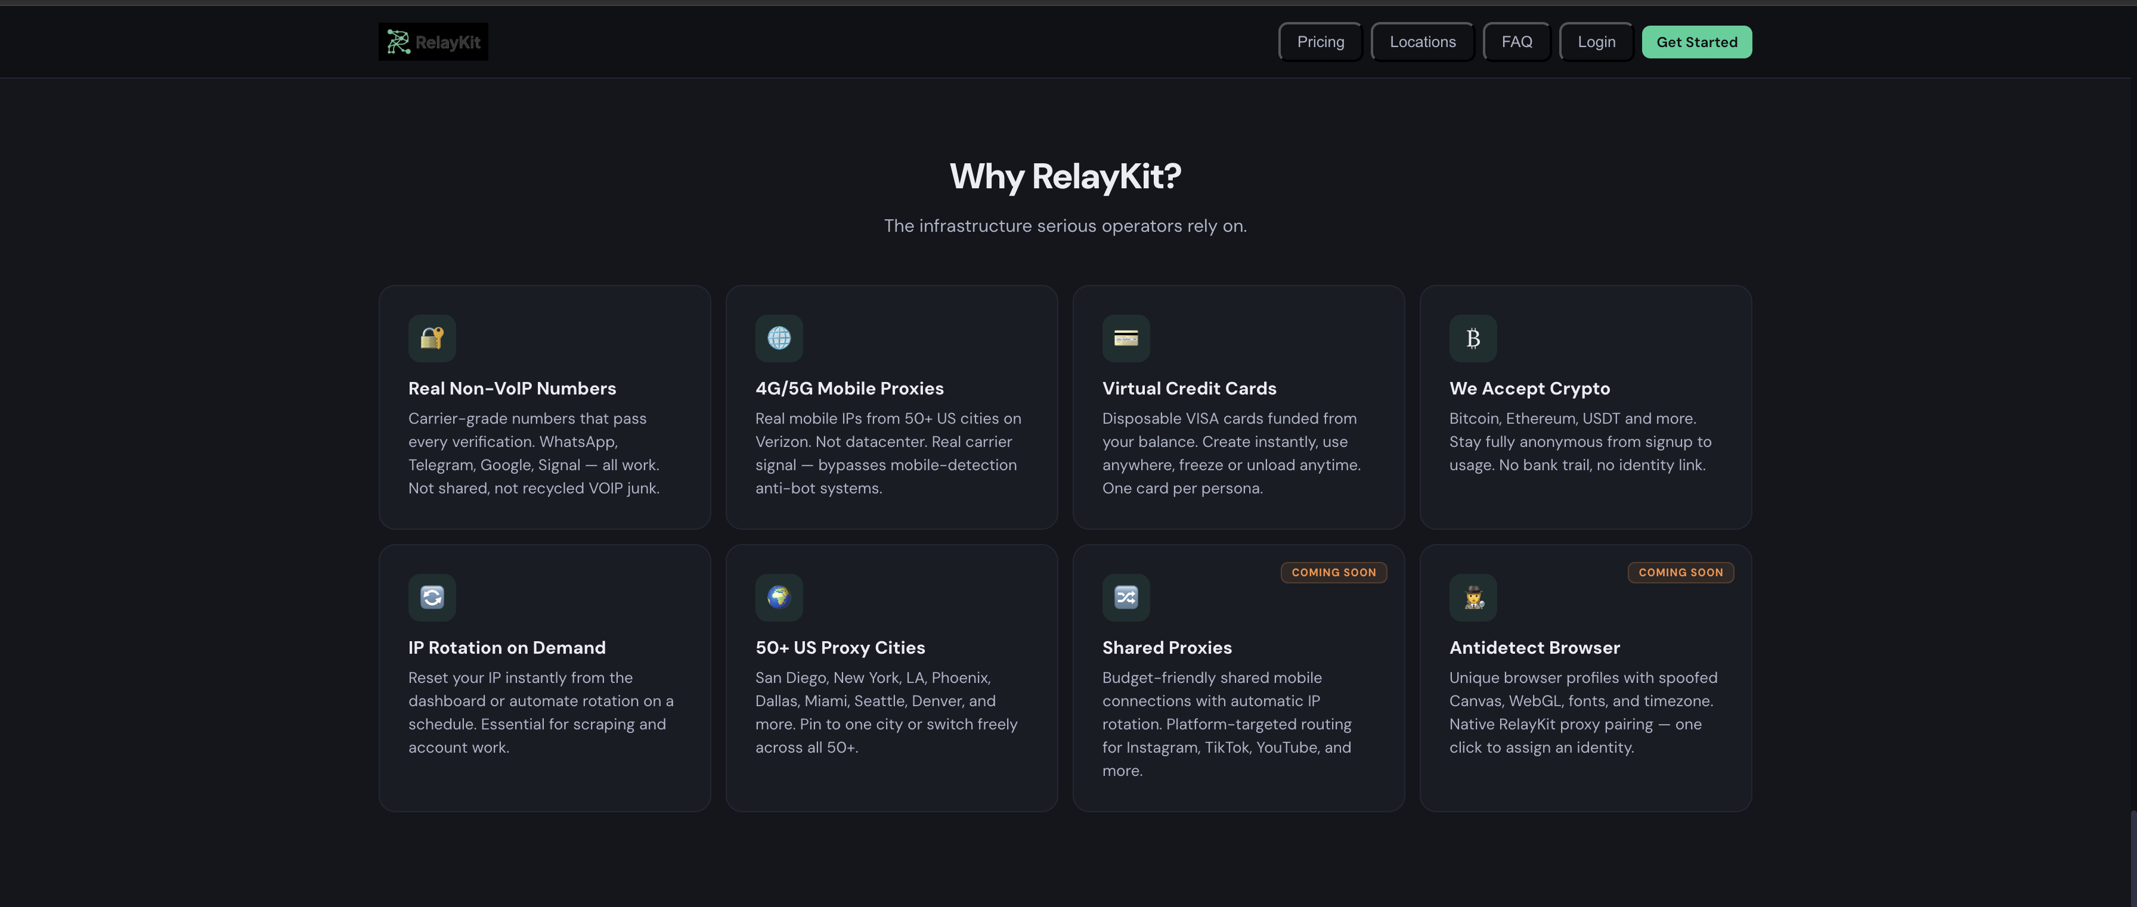The image size is (2137, 907).
Task: Open the Login page
Action: pos(1595,41)
